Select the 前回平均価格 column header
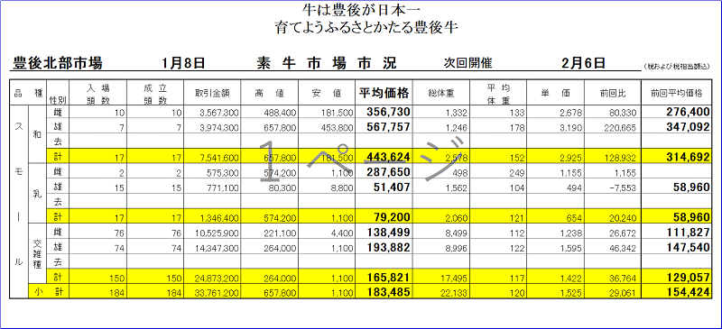The height and width of the screenshot is (329, 722). coord(676,93)
